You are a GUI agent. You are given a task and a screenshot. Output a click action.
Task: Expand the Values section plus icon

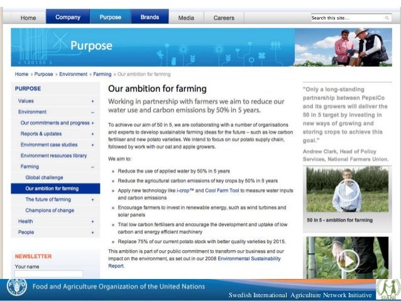point(92,101)
